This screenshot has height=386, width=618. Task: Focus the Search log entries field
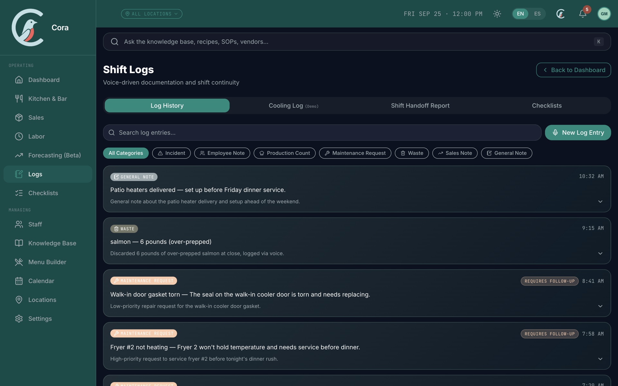322,133
